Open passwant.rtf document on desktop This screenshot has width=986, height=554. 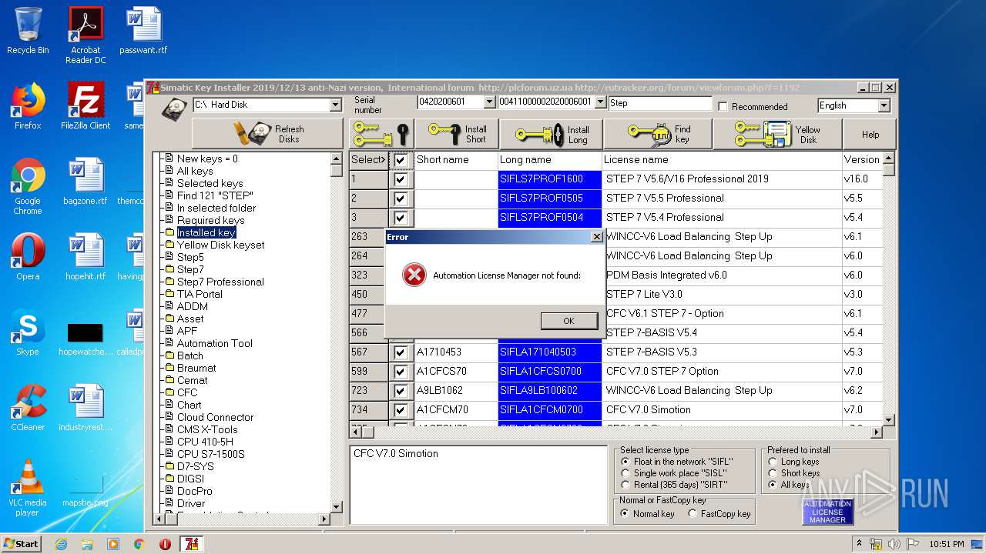[143, 31]
